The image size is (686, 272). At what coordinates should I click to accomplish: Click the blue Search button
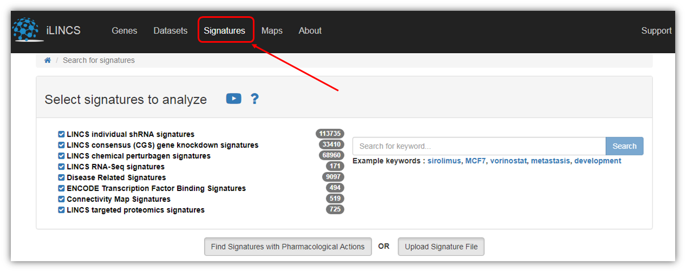pos(624,146)
